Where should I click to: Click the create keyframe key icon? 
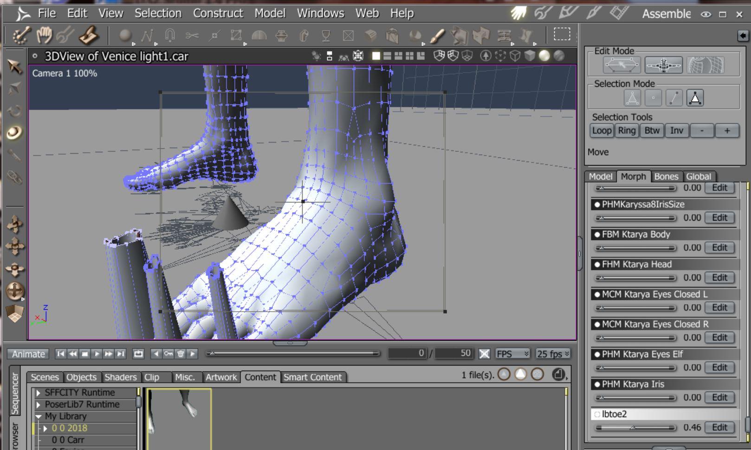(x=168, y=354)
